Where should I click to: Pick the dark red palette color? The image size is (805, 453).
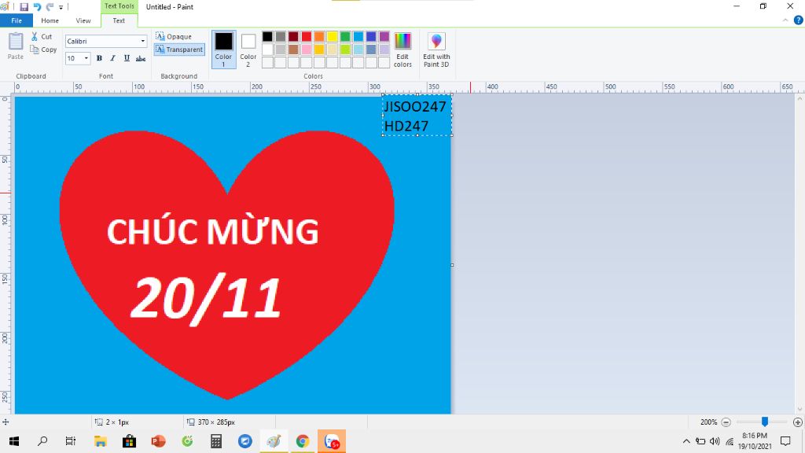coord(293,36)
